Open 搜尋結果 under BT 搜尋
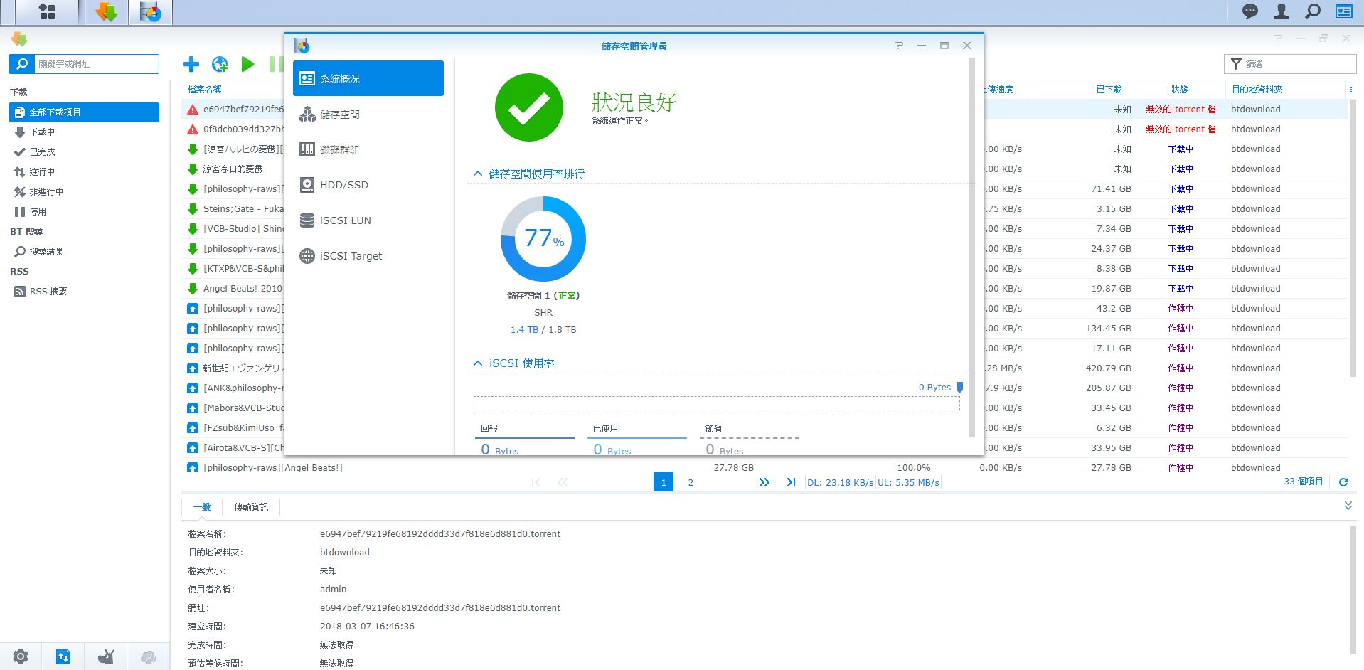1364x670 pixels. [84, 252]
